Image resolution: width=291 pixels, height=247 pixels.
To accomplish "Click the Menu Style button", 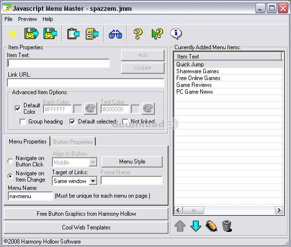I will pyautogui.click(x=132, y=162).
